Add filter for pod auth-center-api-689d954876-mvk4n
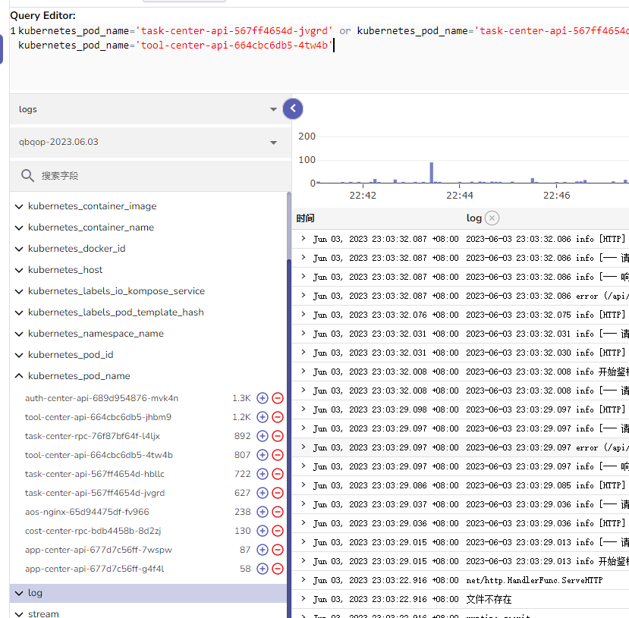 coord(262,397)
